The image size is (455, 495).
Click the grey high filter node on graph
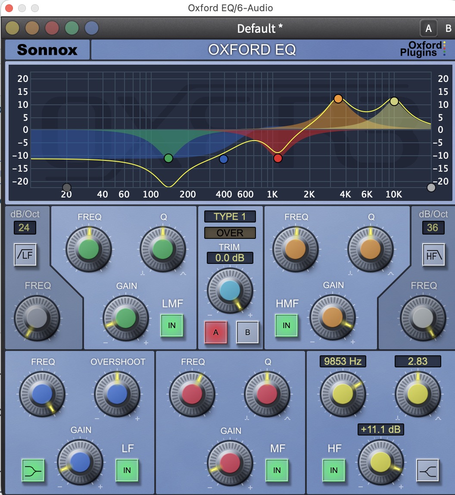point(431,188)
